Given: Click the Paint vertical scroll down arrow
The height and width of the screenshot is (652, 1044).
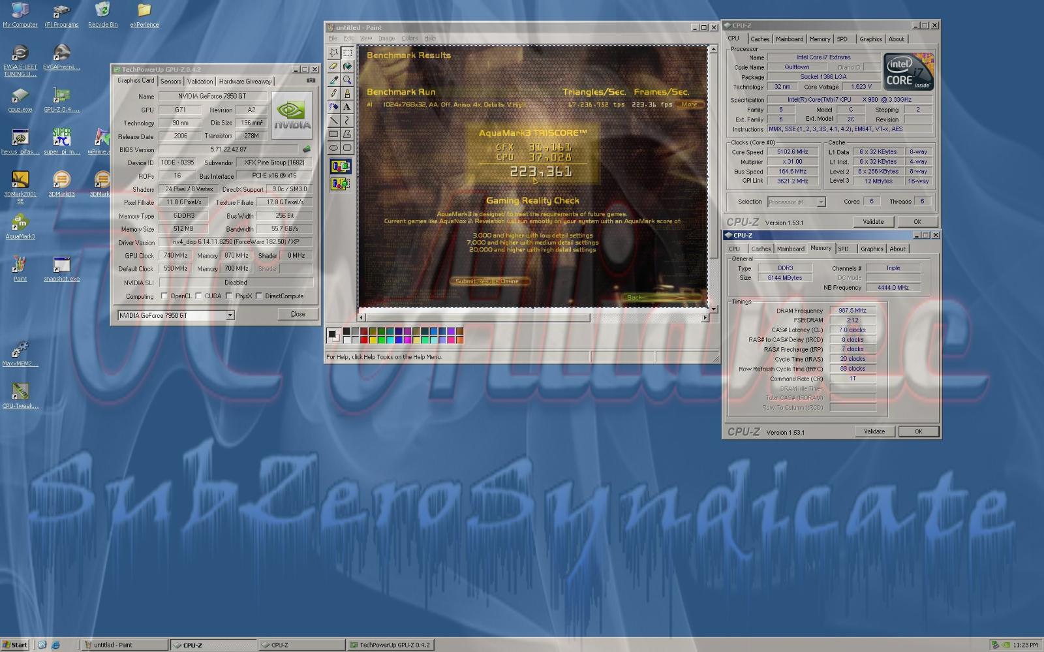Looking at the screenshot, I should 713,309.
